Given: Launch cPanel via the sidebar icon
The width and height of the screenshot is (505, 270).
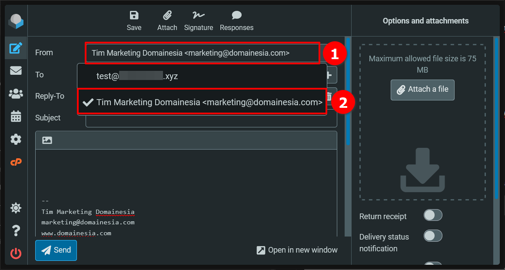Looking at the screenshot, I should [x=16, y=162].
